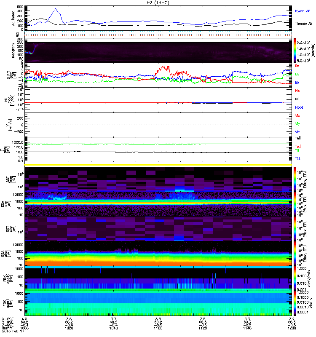Click the X-GSE value 3.7
Image resolution: width=316 pixels, height=337 pixels.
pyautogui.click(x=113, y=319)
